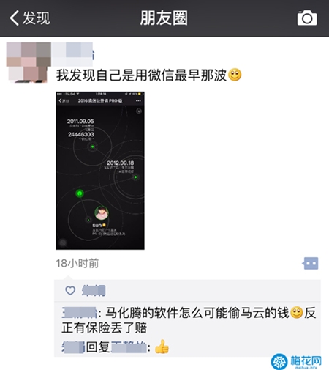Viewport: 329px width, 370px height.
Task: Open the poster's blurred avatar
Action: pyautogui.click(x=29, y=62)
